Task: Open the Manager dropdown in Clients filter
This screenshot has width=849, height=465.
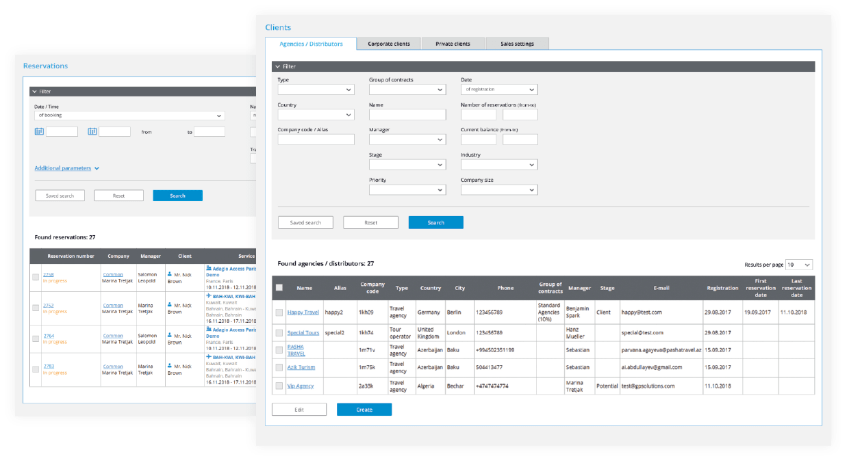Action: pos(407,139)
